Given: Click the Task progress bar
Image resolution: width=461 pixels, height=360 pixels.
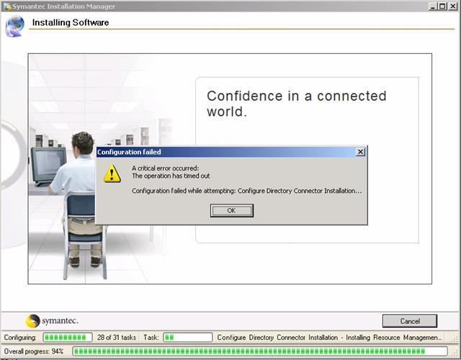Looking at the screenshot, I should coord(187,337).
